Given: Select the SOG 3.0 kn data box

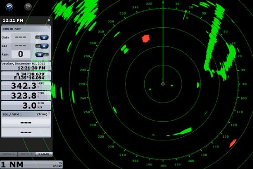Looking at the screenshot, I should pos(26,105).
